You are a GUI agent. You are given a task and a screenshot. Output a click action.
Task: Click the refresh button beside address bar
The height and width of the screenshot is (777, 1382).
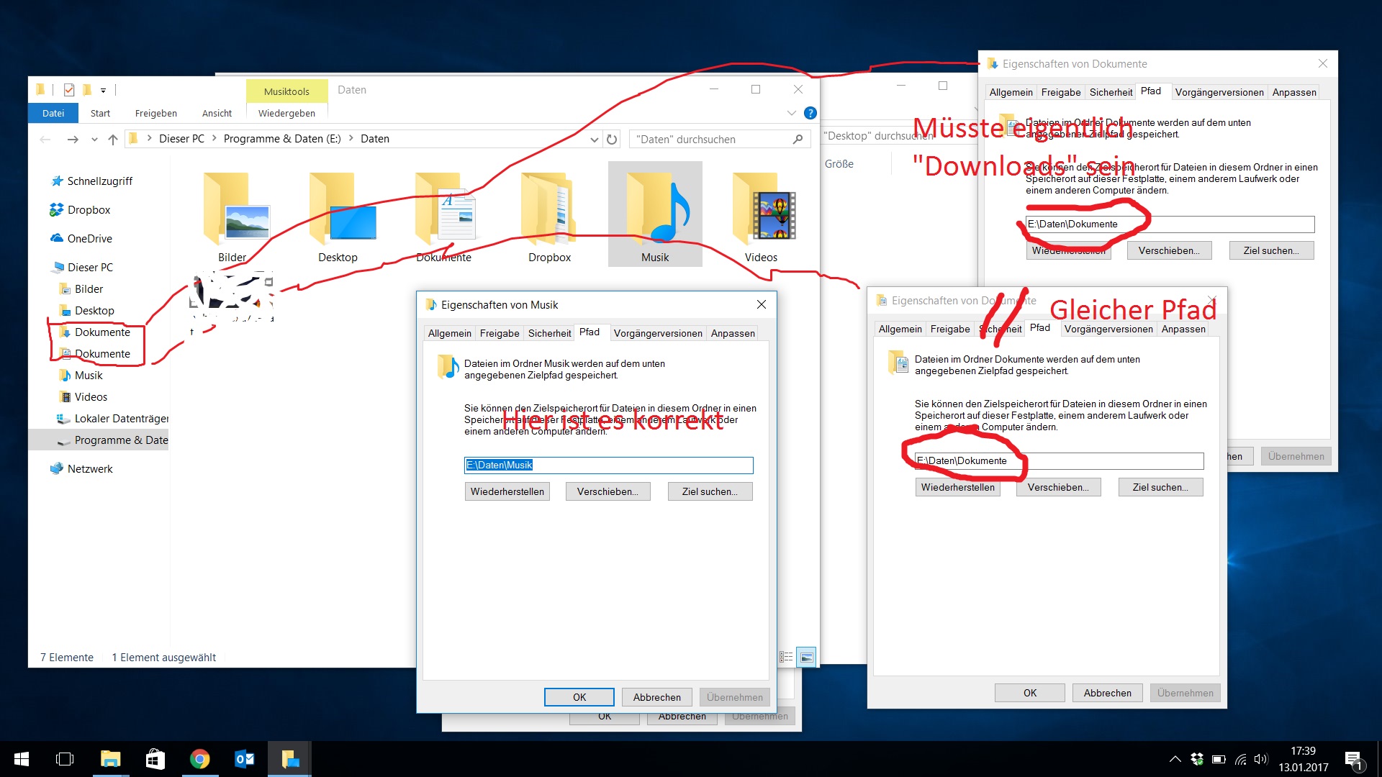pyautogui.click(x=612, y=140)
